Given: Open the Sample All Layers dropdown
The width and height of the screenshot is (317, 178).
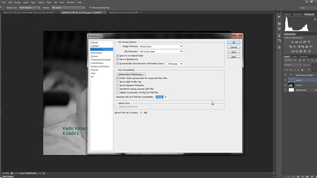Looking at the screenshot, I should (68, 8).
